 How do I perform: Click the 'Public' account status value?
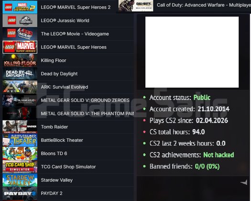pos(202,98)
